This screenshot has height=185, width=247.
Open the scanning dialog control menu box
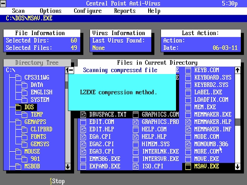click(x=71, y=70)
